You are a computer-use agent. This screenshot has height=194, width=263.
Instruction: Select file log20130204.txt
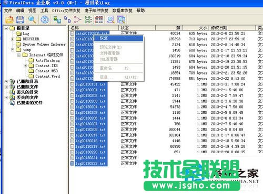(x=90, y=107)
